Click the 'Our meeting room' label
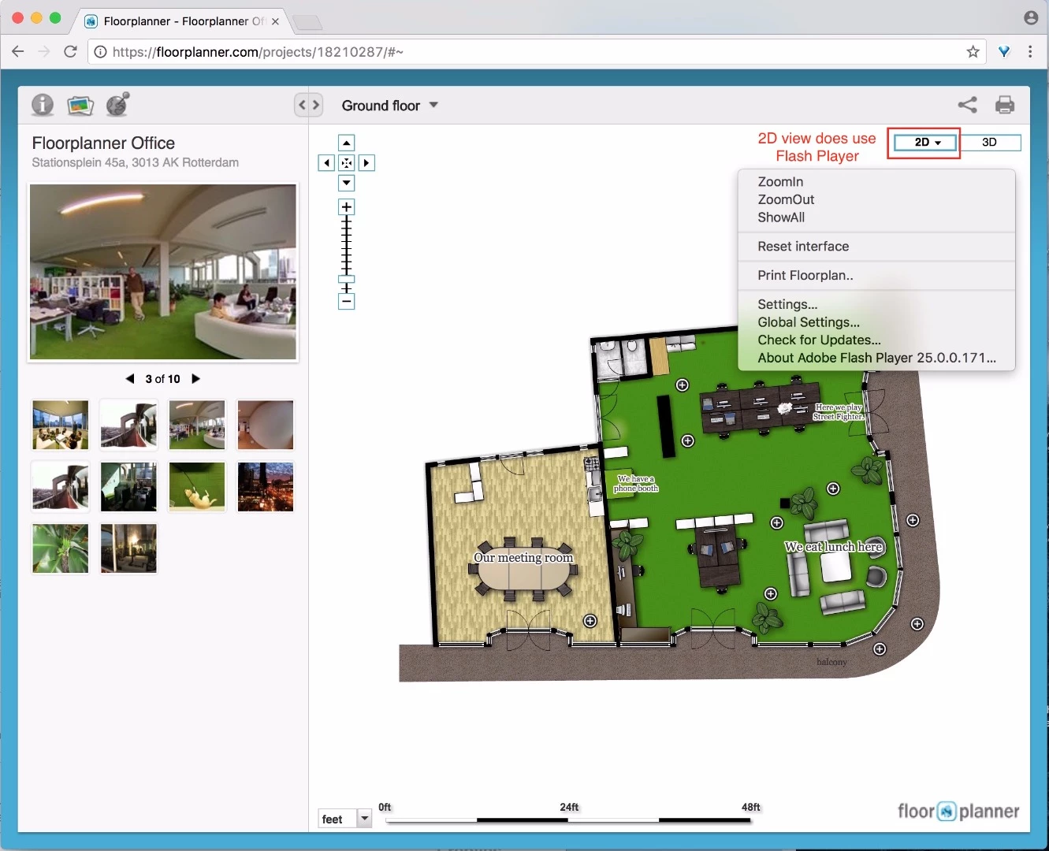The height and width of the screenshot is (851, 1049). 523,558
